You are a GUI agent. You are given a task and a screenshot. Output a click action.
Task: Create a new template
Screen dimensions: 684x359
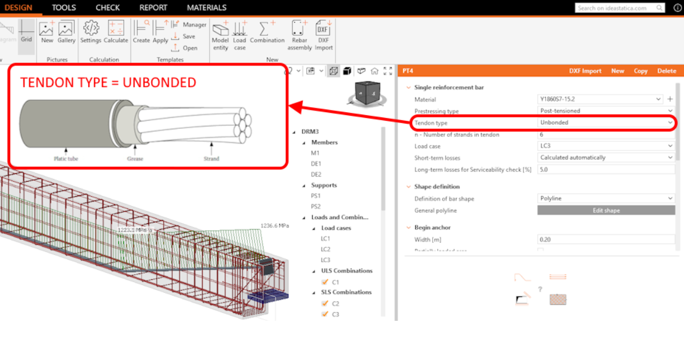tap(141, 32)
